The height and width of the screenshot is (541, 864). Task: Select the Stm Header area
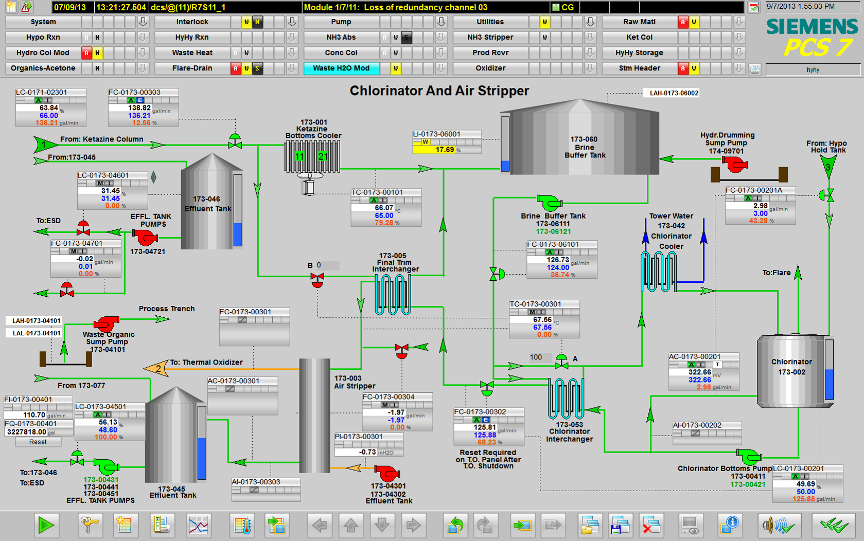[639, 68]
